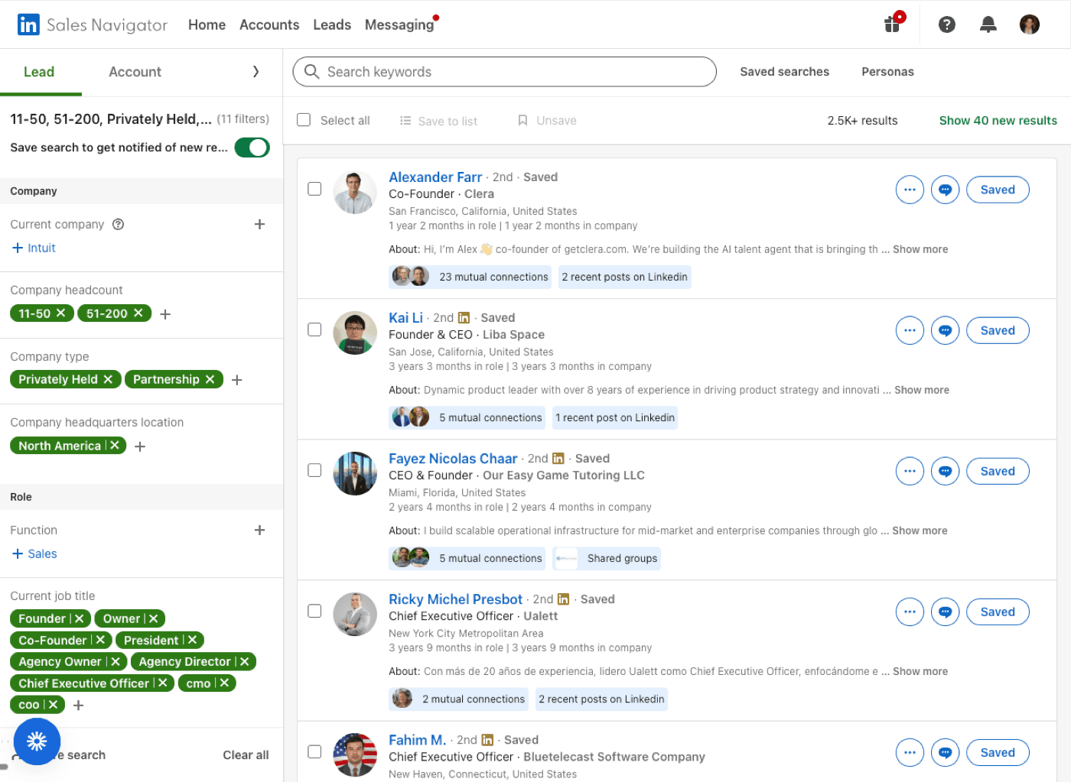The height and width of the screenshot is (782, 1071).
Task: Message Fahim M. via chat icon
Action: tap(945, 752)
